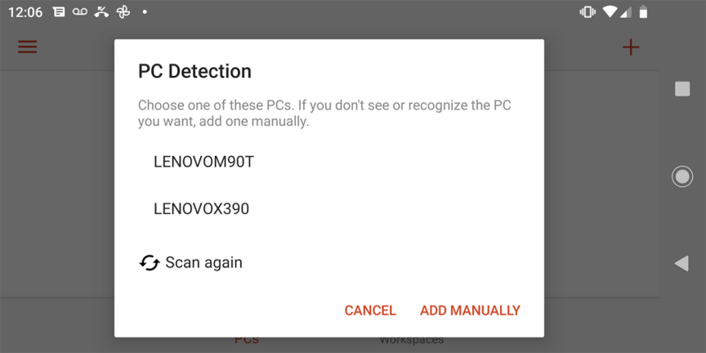Tap the vibrate mode status icon
This screenshot has width=706, height=353.
click(587, 12)
